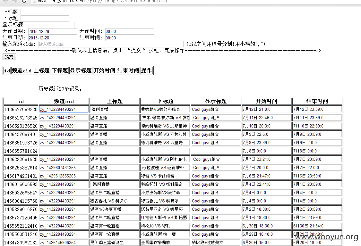The width and height of the screenshot is (361, 246).
Task: Click the 德约科维奇 VS 加斯奎特 cell
Action: (165, 126)
